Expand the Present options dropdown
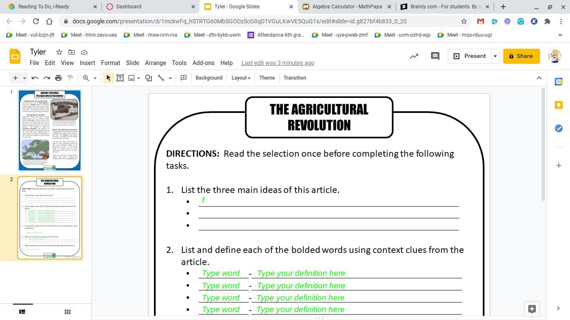This screenshot has height=320, width=570. point(495,56)
